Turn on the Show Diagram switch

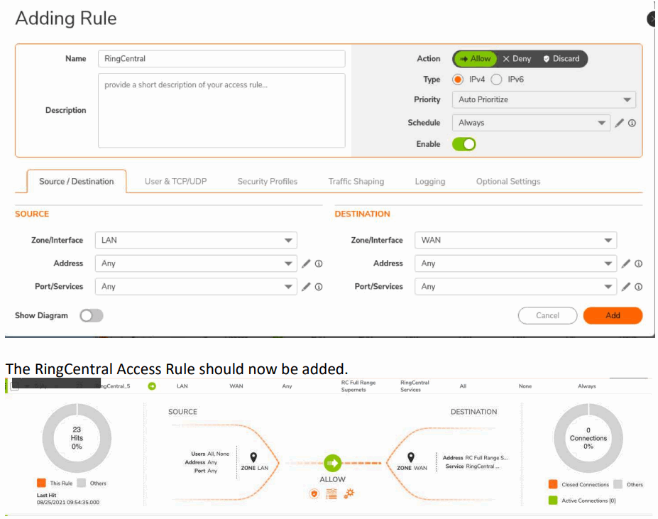tap(92, 315)
